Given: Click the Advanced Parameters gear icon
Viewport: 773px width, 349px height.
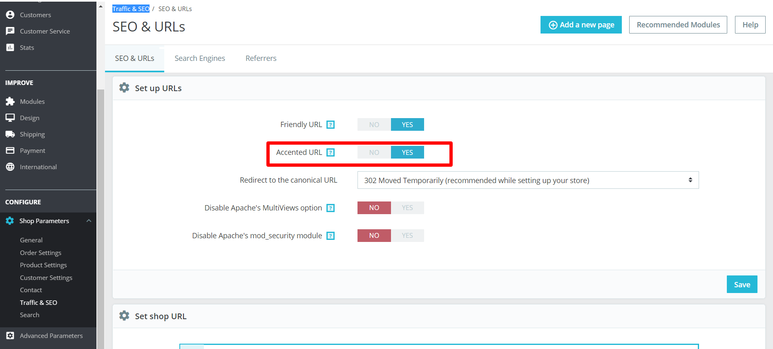Looking at the screenshot, I should (x=10, y=336).
